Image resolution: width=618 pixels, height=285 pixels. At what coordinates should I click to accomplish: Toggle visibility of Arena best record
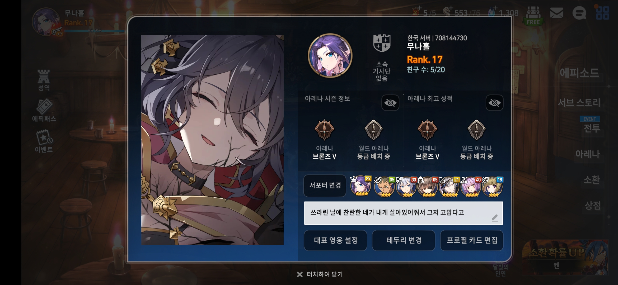pos(494,103)
